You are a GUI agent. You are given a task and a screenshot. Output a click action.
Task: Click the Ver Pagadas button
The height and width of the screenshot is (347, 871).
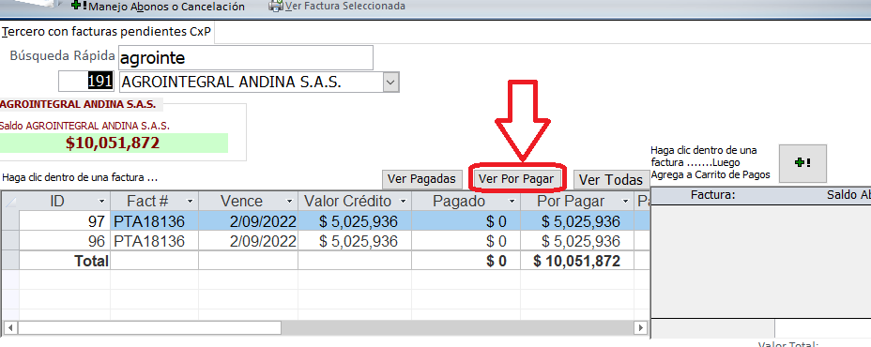[421, 179]
